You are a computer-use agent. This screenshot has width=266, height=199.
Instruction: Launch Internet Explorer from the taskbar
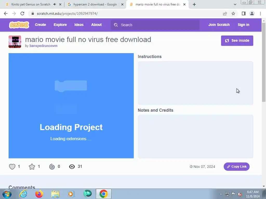(23, 194)
